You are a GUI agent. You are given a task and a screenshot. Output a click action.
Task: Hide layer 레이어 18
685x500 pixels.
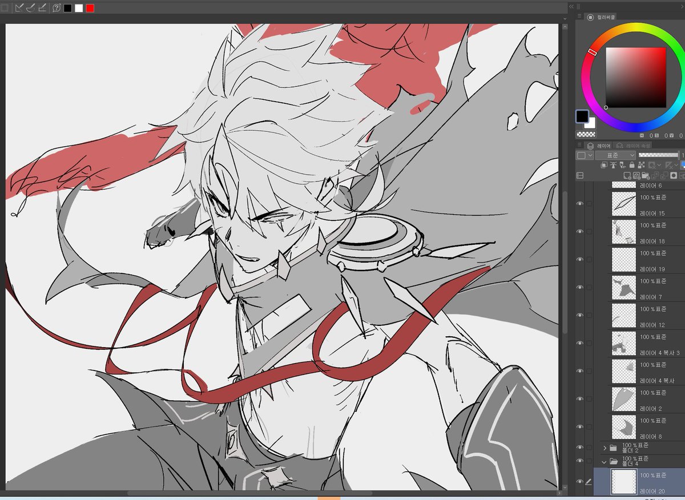[581, 232]
